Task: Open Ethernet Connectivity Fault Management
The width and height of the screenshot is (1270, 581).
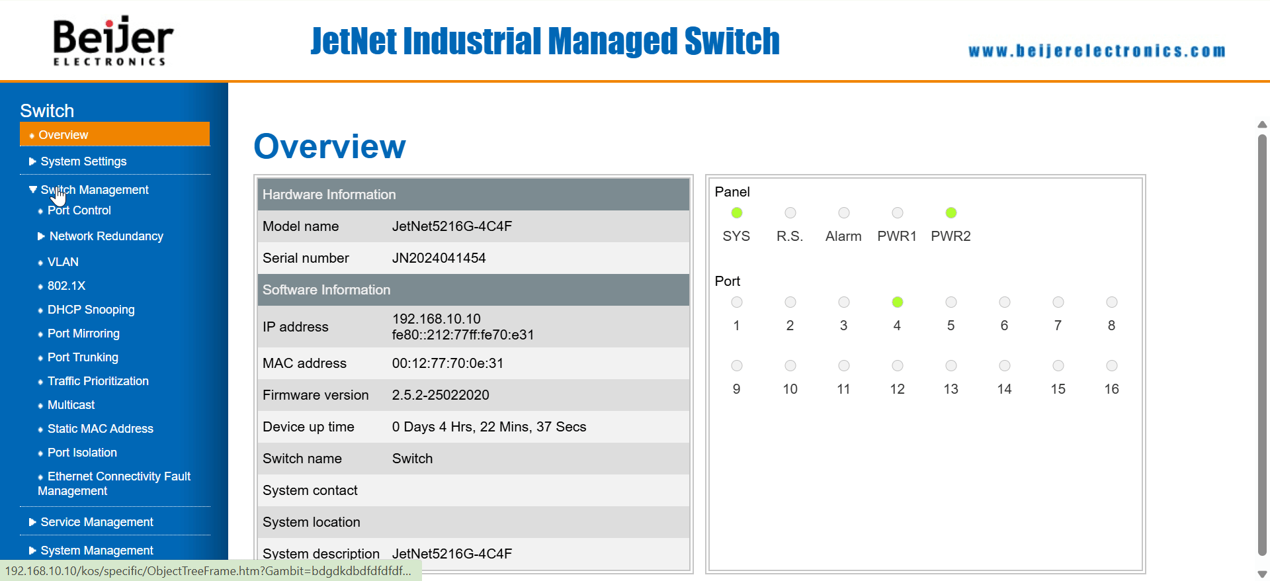Action: [x=114, y=484]
